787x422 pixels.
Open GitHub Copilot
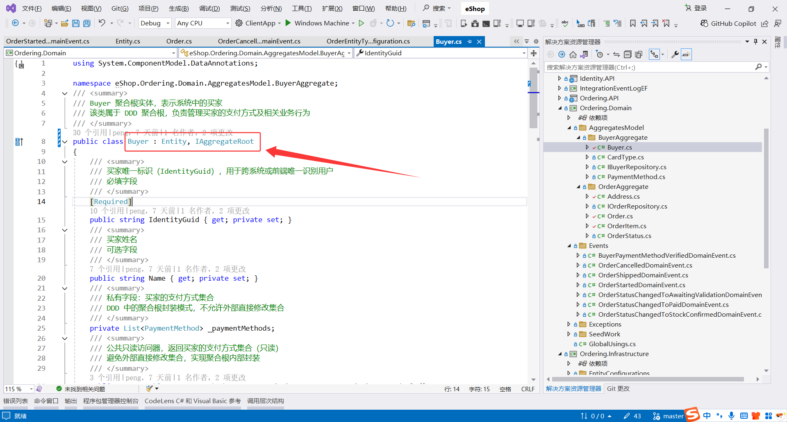point(728,23)
